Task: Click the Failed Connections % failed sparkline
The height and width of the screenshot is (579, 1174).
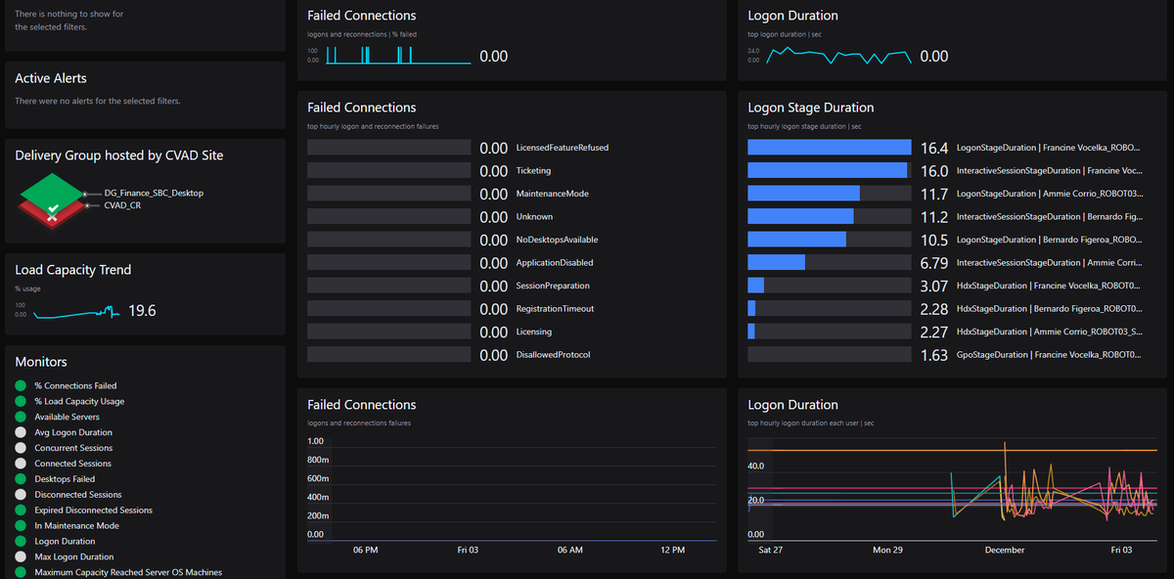Action: click(398, 56)
